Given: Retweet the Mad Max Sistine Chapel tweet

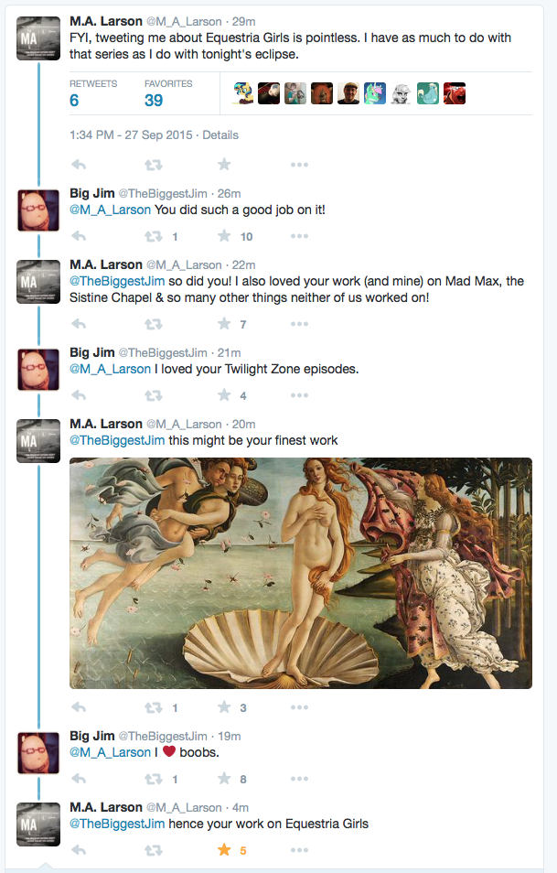Looking at the screenshot, I should (153, 324).
